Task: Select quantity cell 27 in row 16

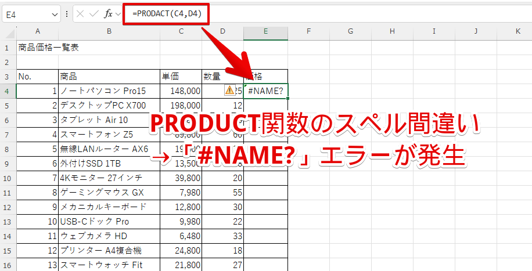Action: [222, 265]
